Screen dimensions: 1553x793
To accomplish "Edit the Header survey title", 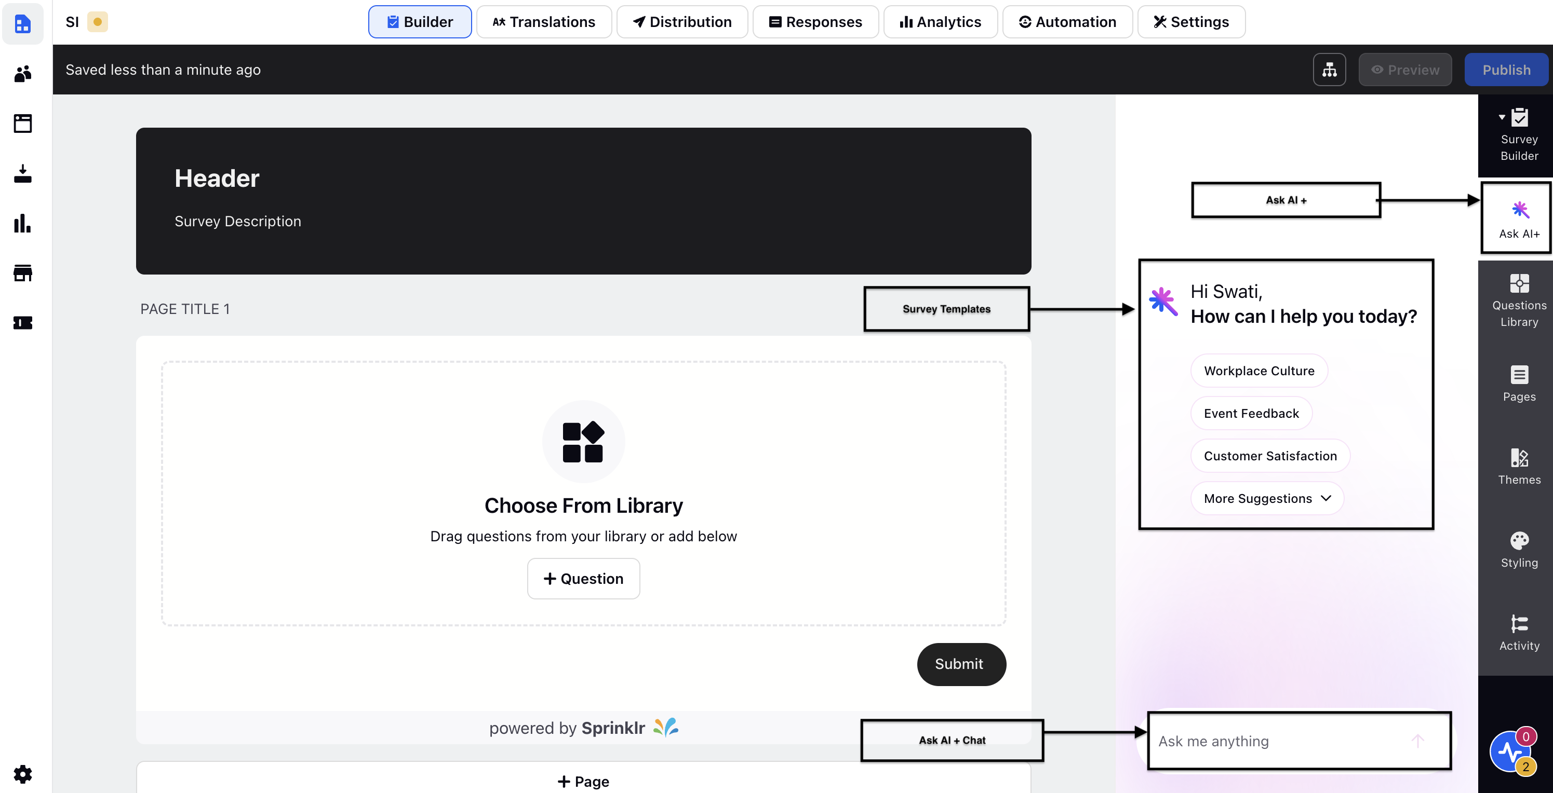I will click(217, 179).
